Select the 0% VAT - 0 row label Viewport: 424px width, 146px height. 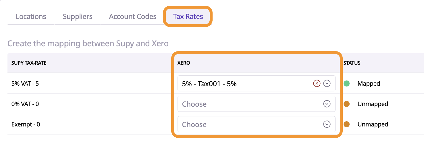click(25, 104)
